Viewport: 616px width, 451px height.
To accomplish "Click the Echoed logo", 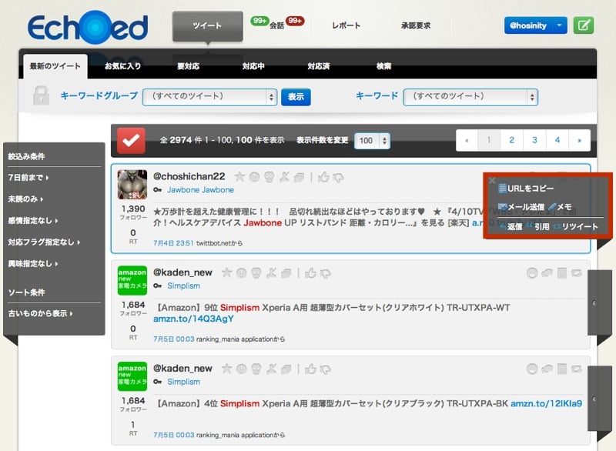I will click(x=88, y=28).
